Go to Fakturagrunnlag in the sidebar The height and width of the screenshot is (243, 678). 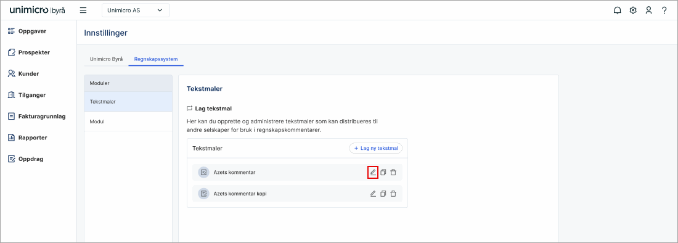point(42,117)
